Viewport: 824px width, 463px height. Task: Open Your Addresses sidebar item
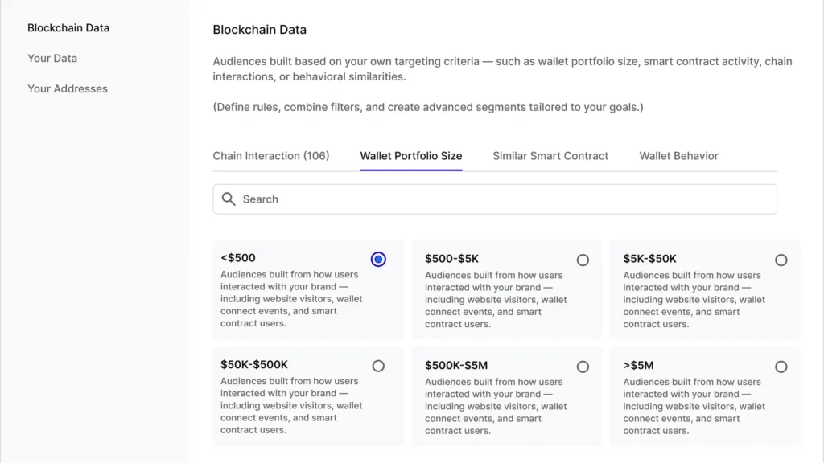point(68,89)
